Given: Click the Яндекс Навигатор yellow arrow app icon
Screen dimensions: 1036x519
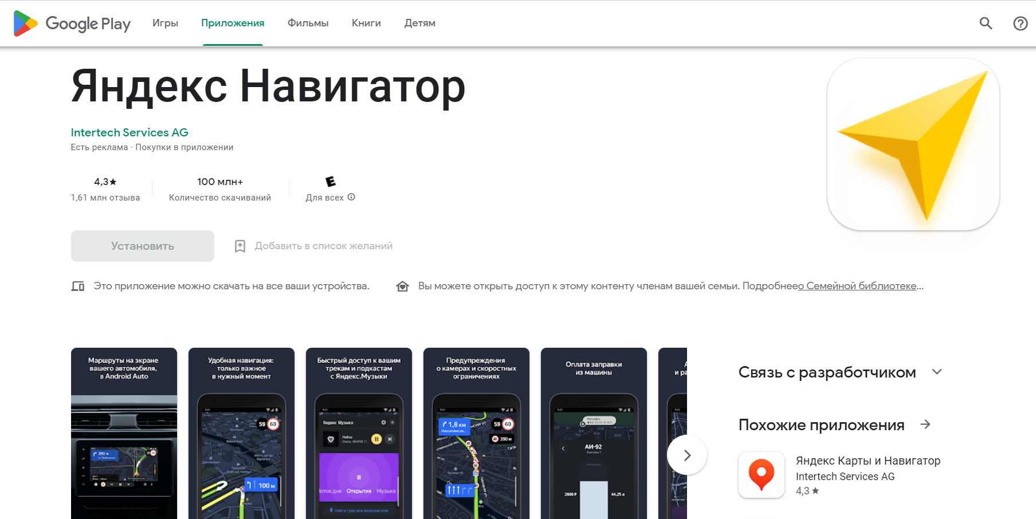Looking at the screenshot, I should click(913, 144).
